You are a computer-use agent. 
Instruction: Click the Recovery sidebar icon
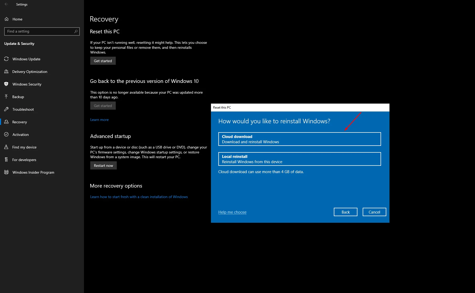coord(6,122)
